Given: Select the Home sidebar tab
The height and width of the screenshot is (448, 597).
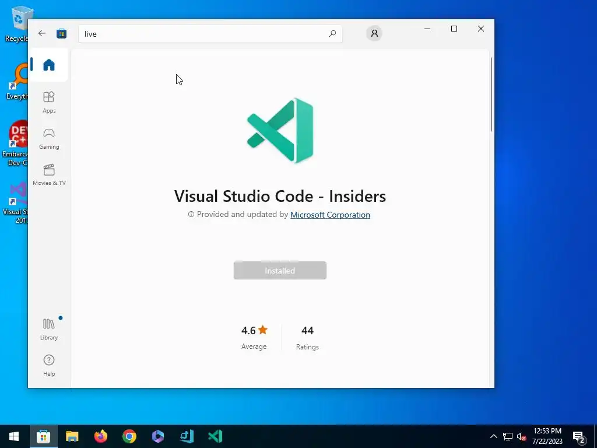Looking at the screenshot, I should (49, 65).
